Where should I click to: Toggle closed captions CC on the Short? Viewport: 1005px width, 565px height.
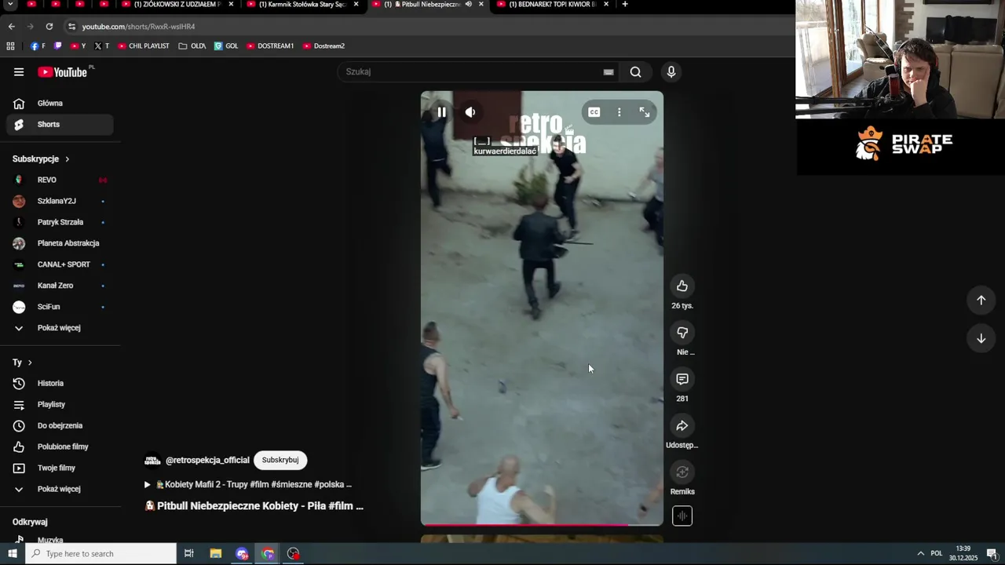[594, 112]
